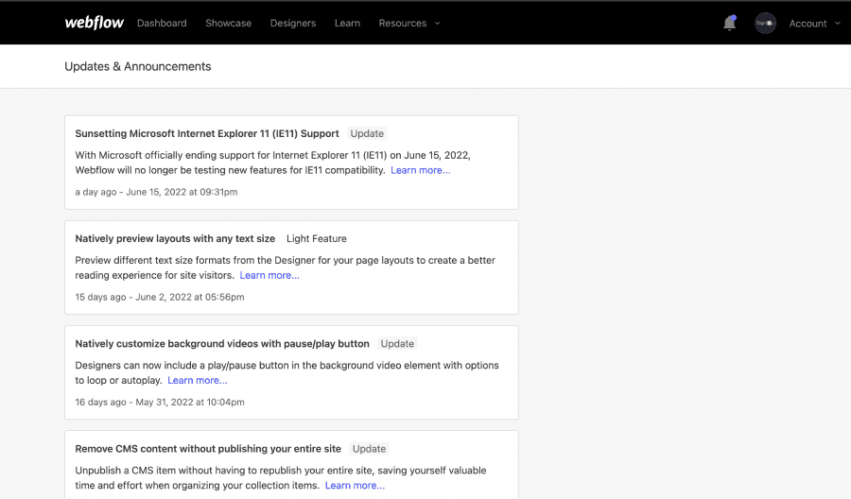Viewport: 851px width, 499px height.
Task: Open the notifications bell icon
Action: pos(729,23)
